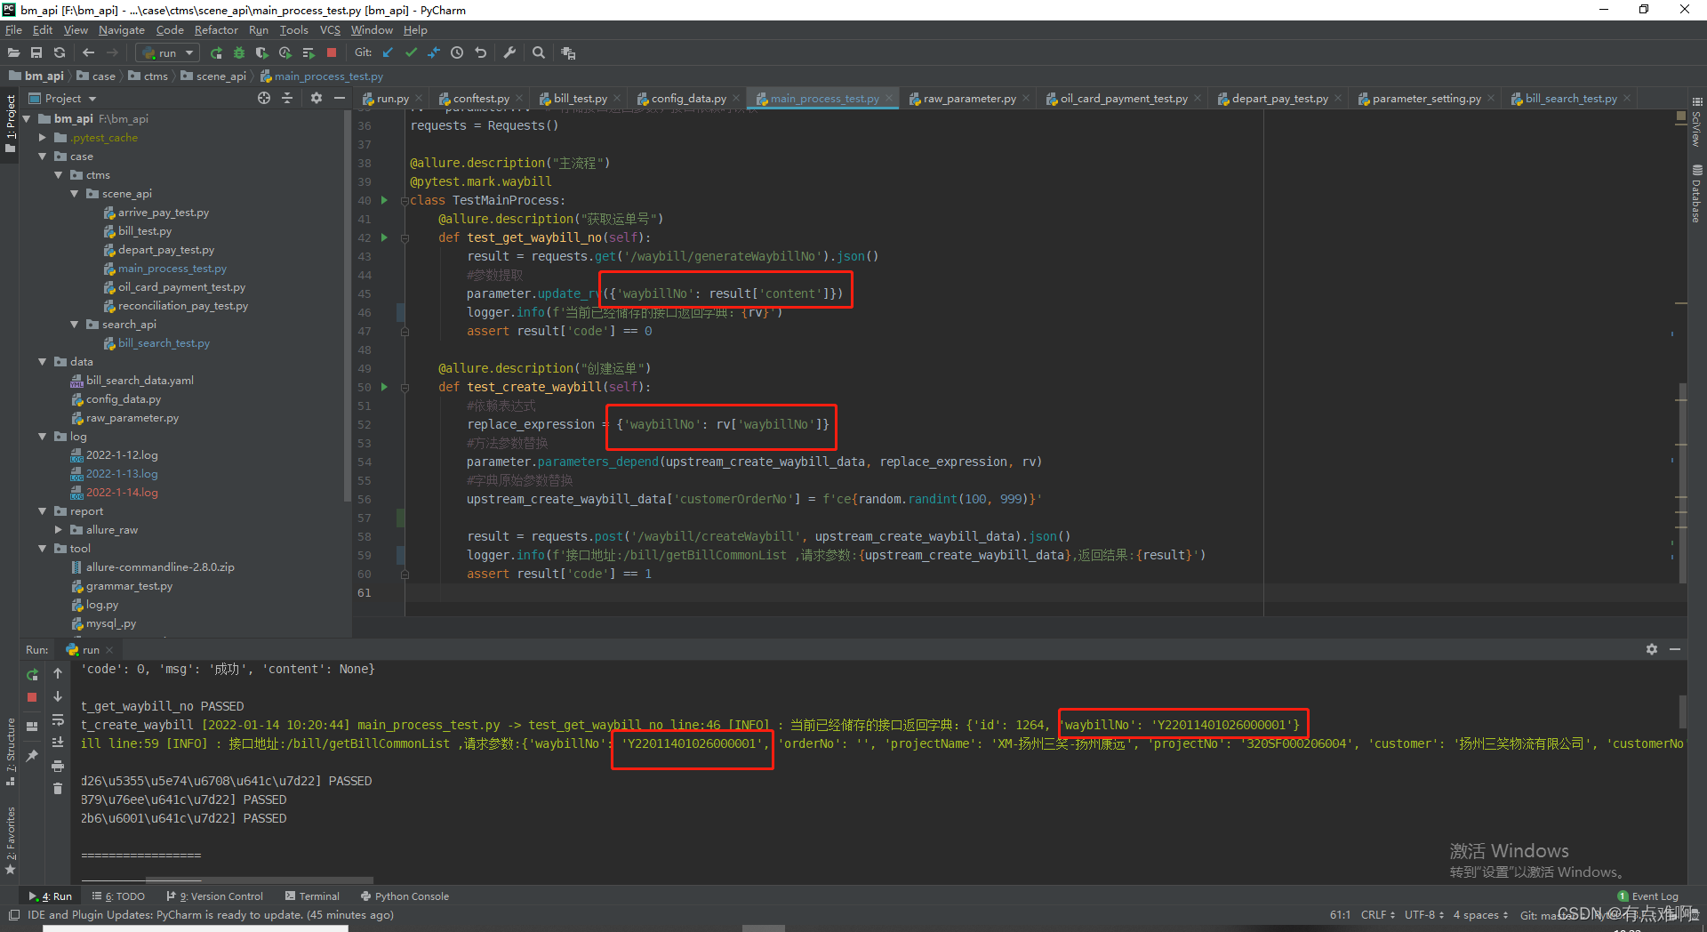The height and width of the screenshot is (932, 1707).
Task: Switch to the raw_parameter.py editor tab
Action: click(968, 99)
